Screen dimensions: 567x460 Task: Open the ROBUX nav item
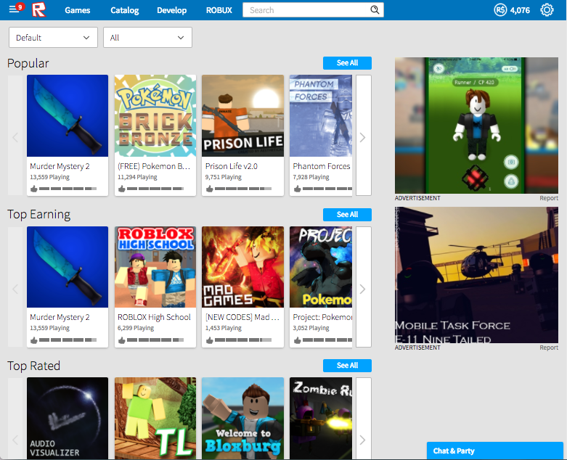point(219,10)
